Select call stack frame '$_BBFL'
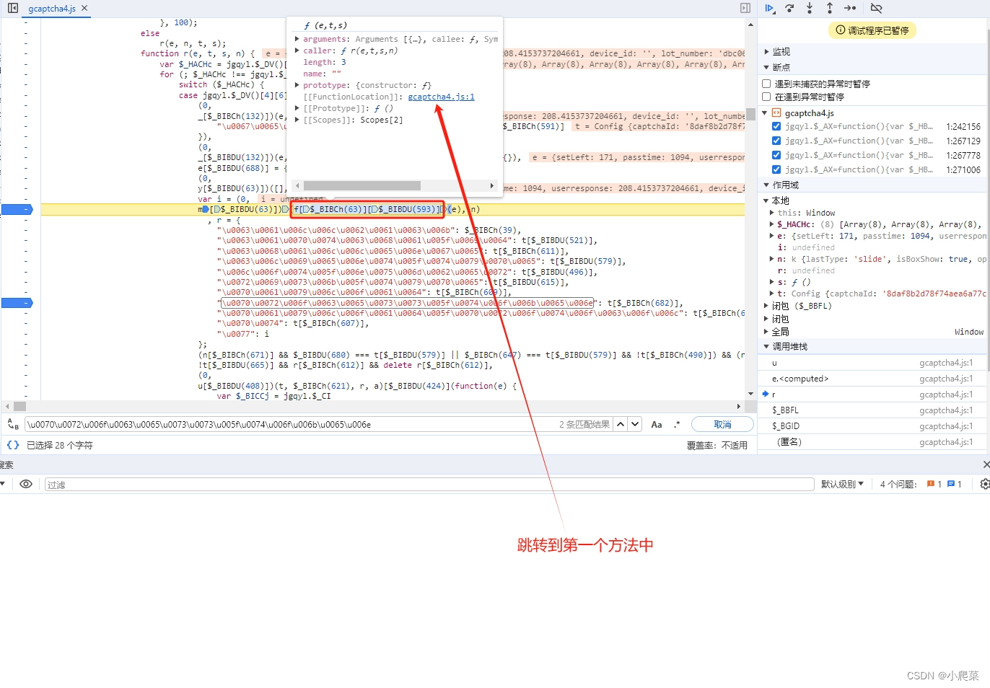Viewport: 990px width, 688px height. [x=872, y=410]
